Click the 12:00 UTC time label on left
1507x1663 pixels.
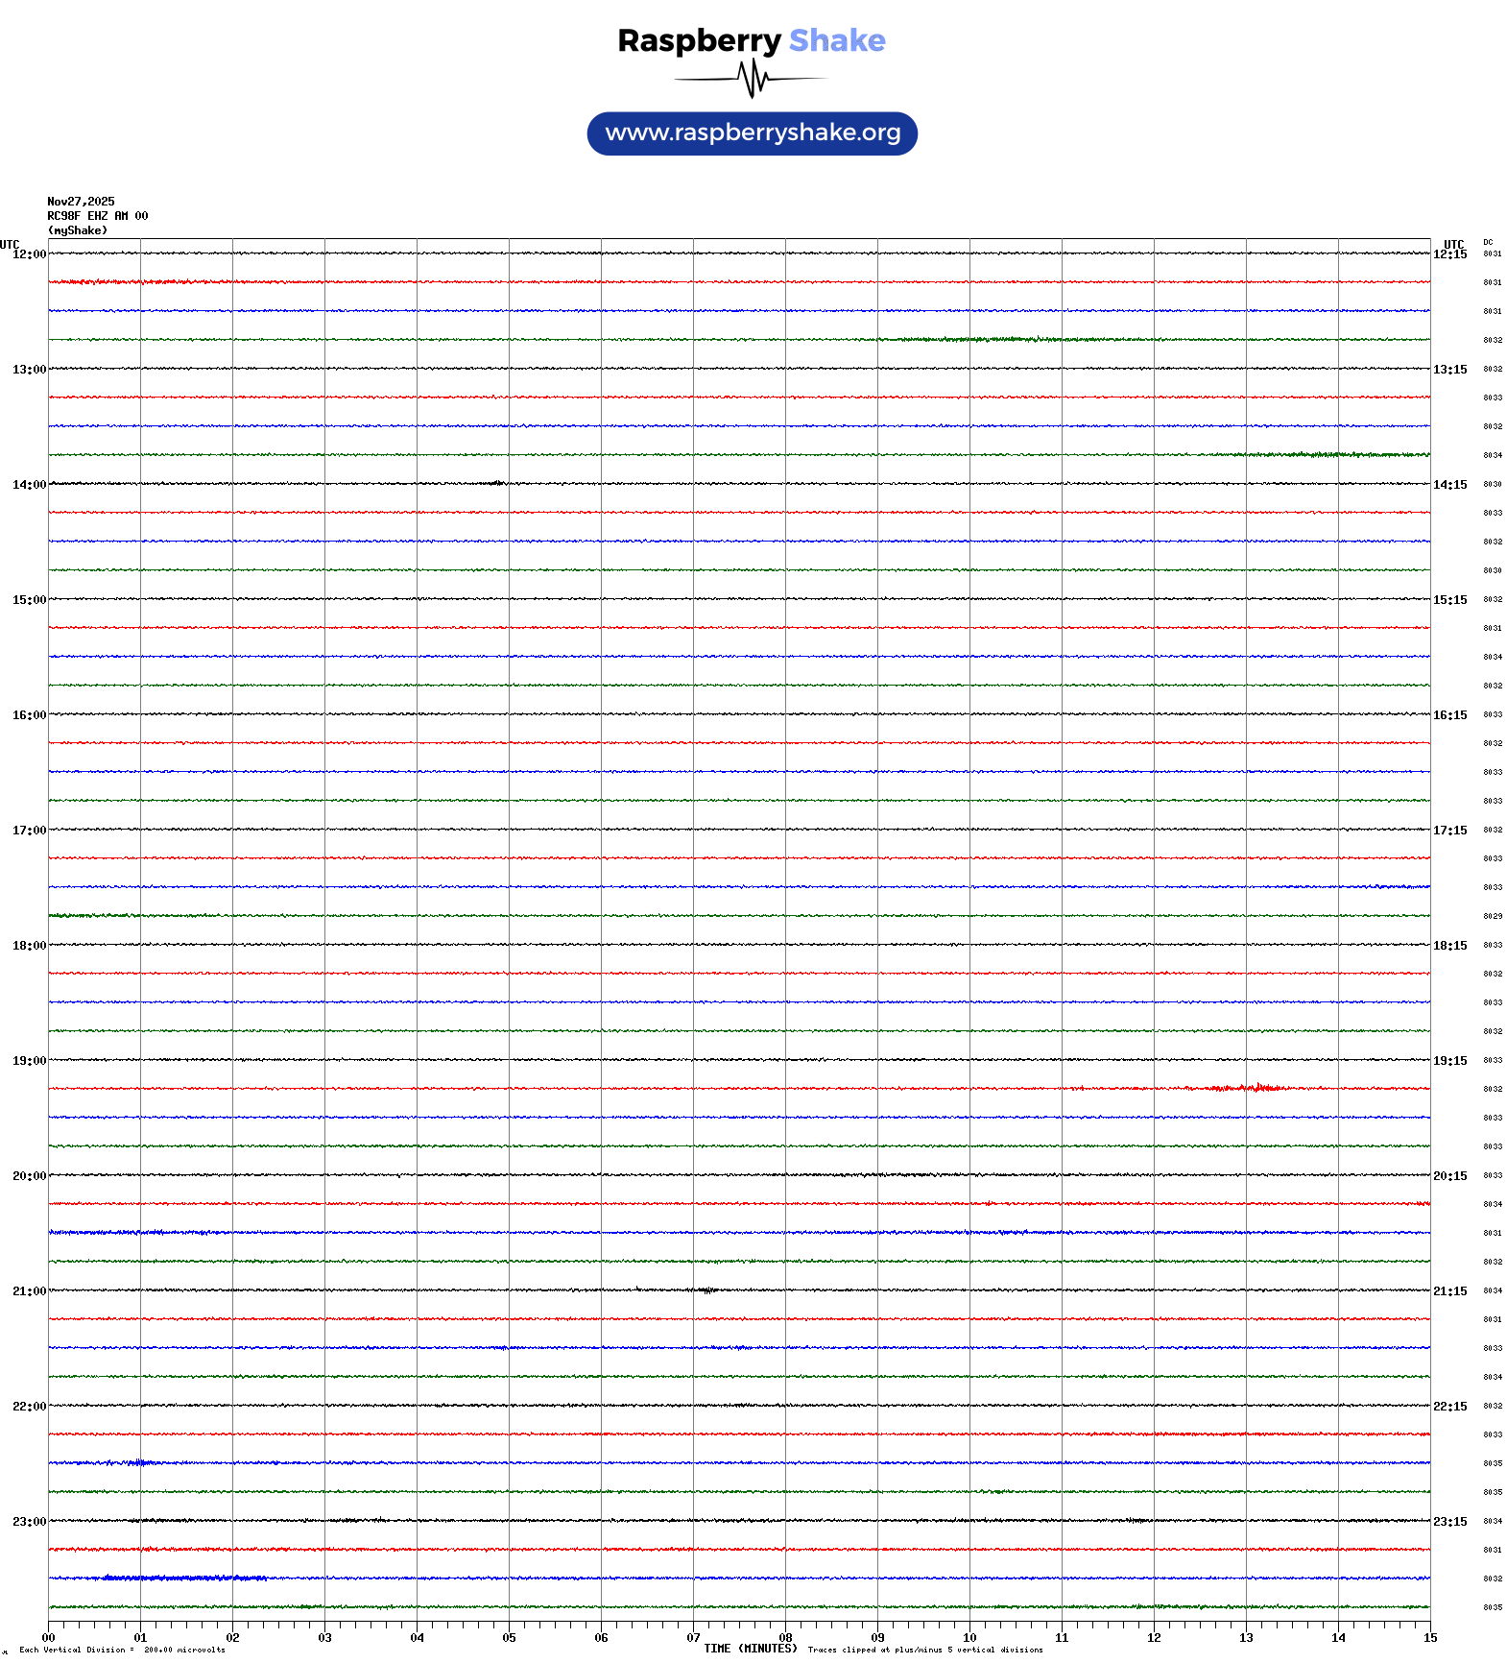[29, 254]
